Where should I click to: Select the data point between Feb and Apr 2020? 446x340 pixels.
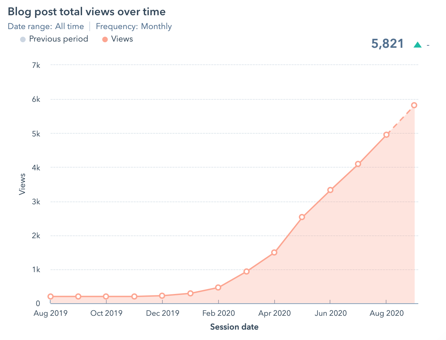click(x=247, y=271)
